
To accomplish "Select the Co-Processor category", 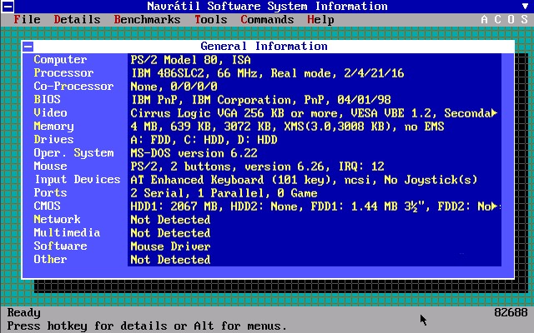I will (x=73, y=87).
